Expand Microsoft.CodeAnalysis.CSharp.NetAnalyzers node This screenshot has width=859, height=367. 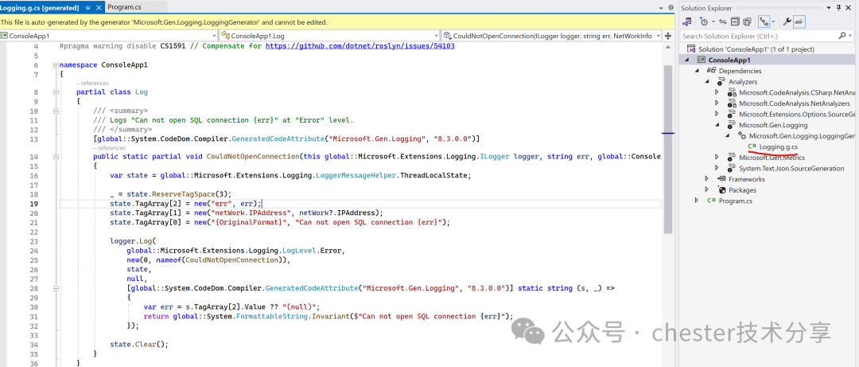click(717, 92)
